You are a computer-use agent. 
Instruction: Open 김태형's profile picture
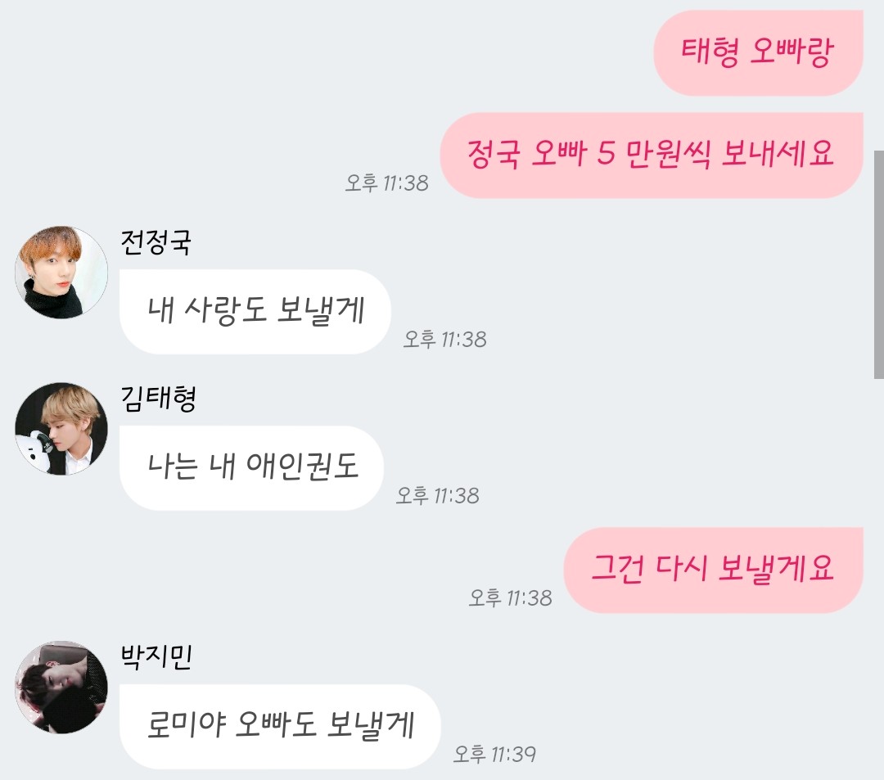(61, 429)
